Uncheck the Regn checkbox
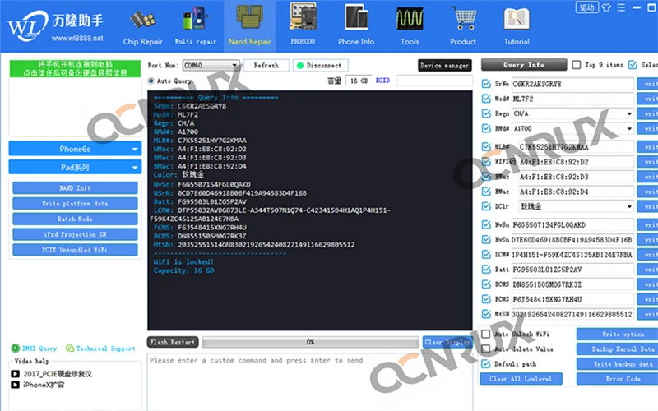The width and height of the screenshot is (658, 411). point(486,113)
